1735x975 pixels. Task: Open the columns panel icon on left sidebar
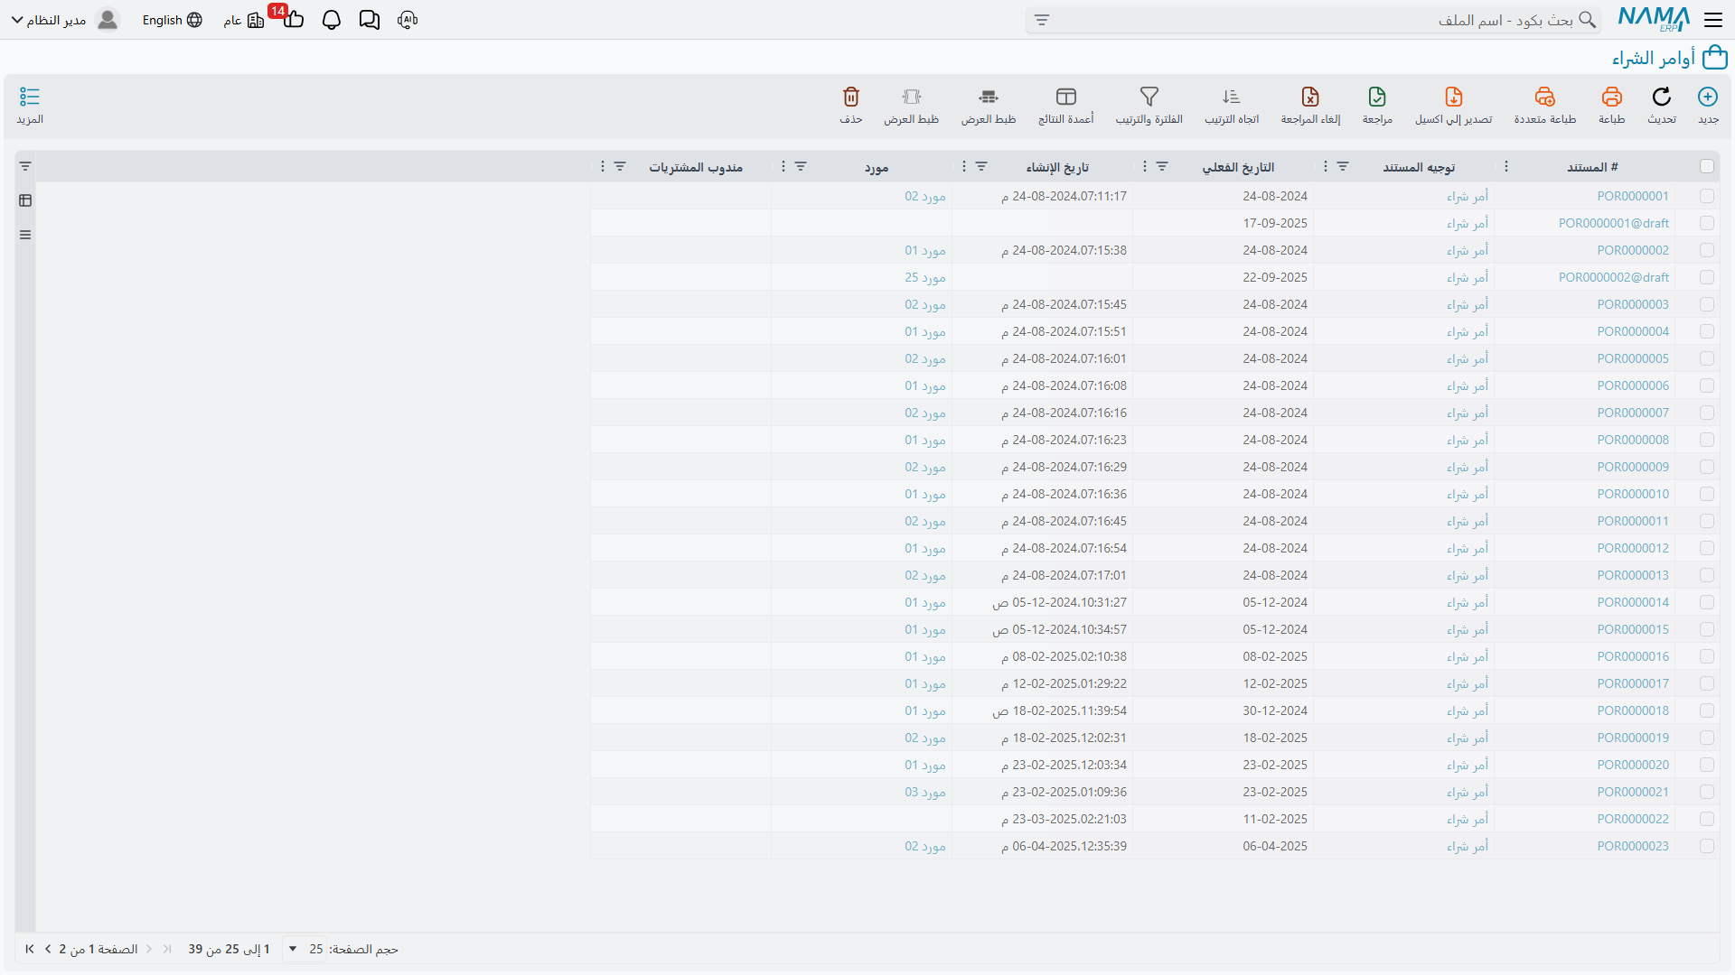[x=25, y=200]
